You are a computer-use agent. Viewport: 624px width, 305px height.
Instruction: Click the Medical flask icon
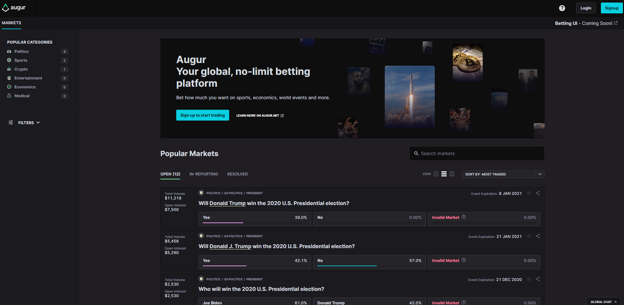click(x=9, y=96)
